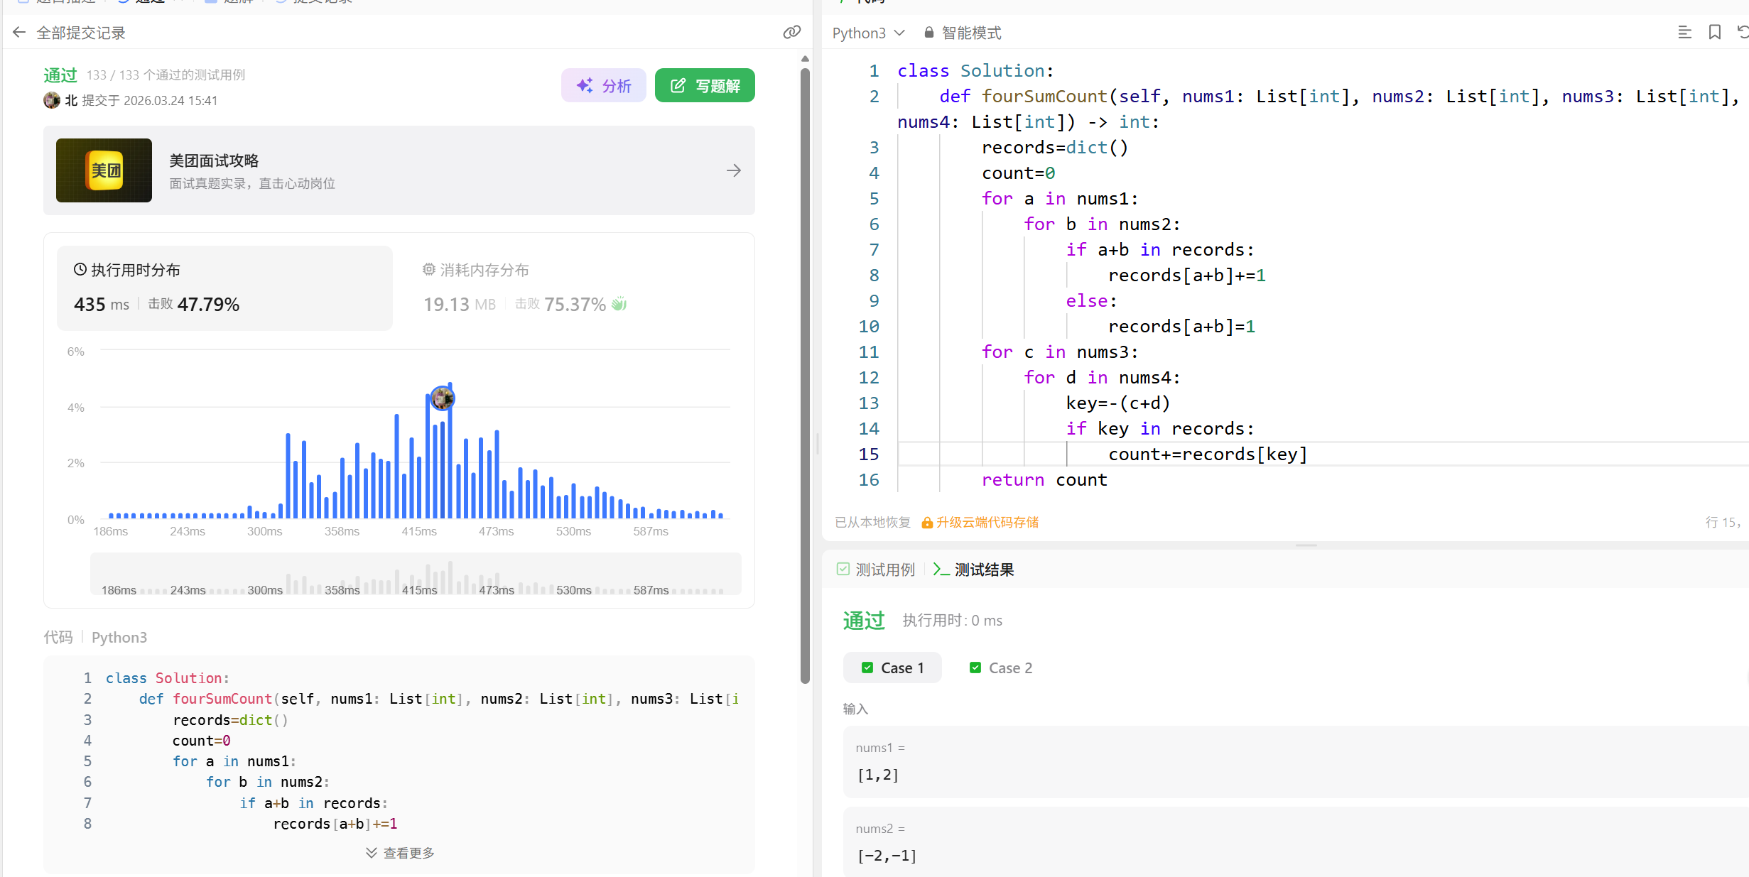Switch to 测试结果 tab
Image resolution: width=1749 pixels, height=877 pixels.
(x=974, y=570)
